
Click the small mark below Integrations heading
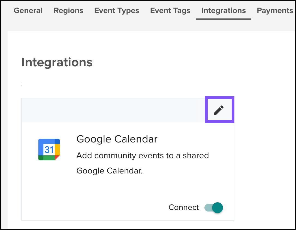[x=22, y=85]
